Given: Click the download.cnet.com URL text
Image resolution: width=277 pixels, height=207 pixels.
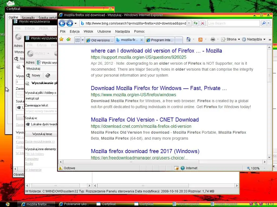Looking at the screenshot, I should coord(141,126).
